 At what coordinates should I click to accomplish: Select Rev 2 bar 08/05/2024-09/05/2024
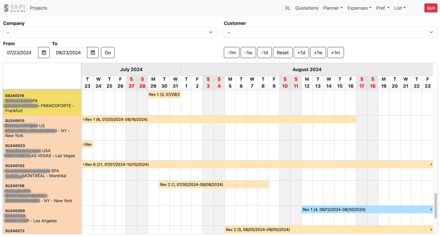[x=329, y=230]
